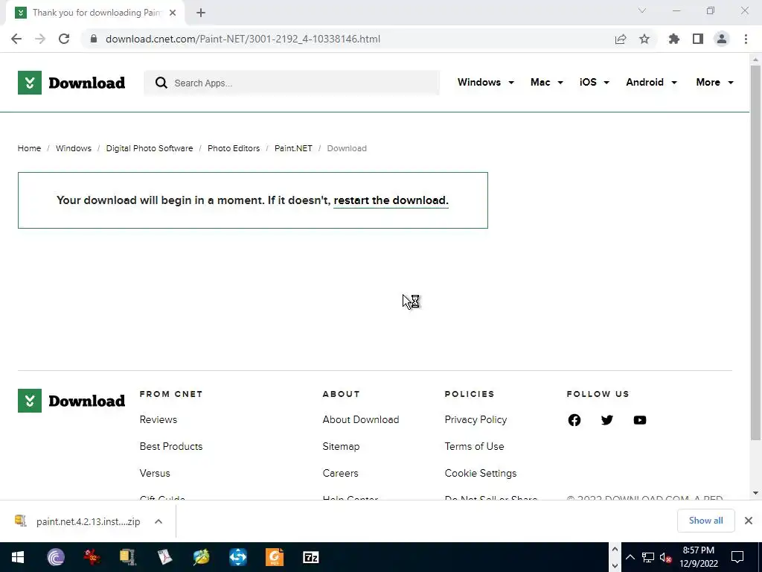The height and width of the screenshot is (572, 762).
Task: Open the Chrome three-dot menu
Action: coord(746,39)
